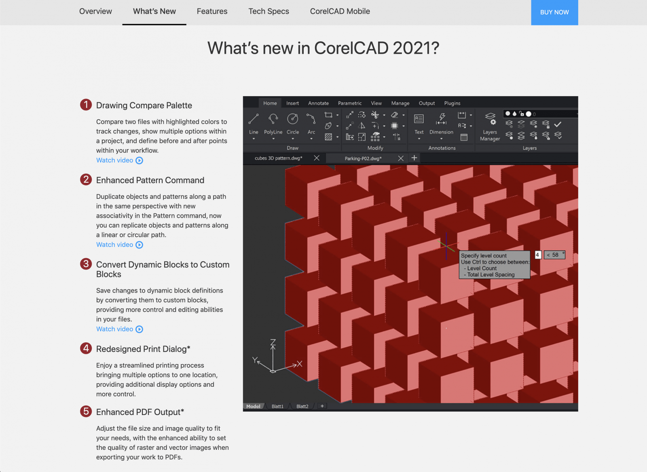Open the Dimension tool dropdown arrow
This screenshot has height=472, width=647.
tap(442, 139)
